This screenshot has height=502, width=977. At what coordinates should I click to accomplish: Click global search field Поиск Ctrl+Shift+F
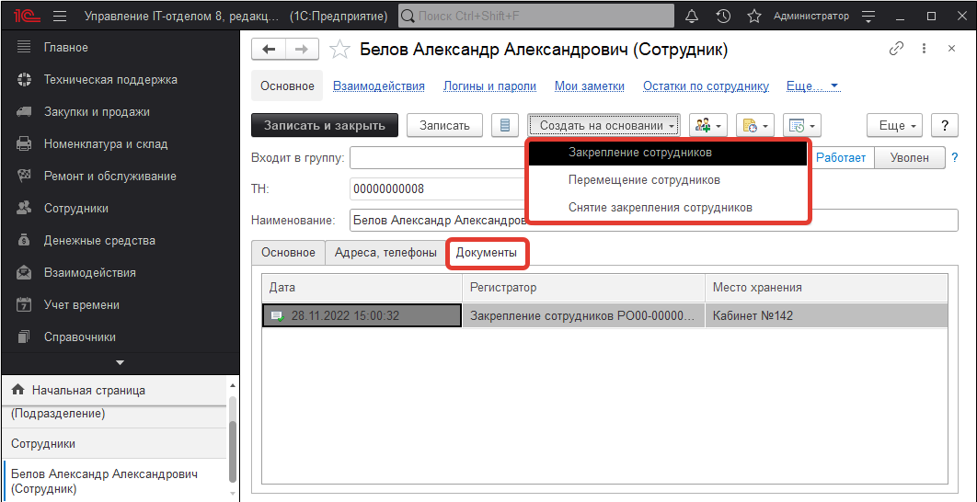[x=536, y=17]
